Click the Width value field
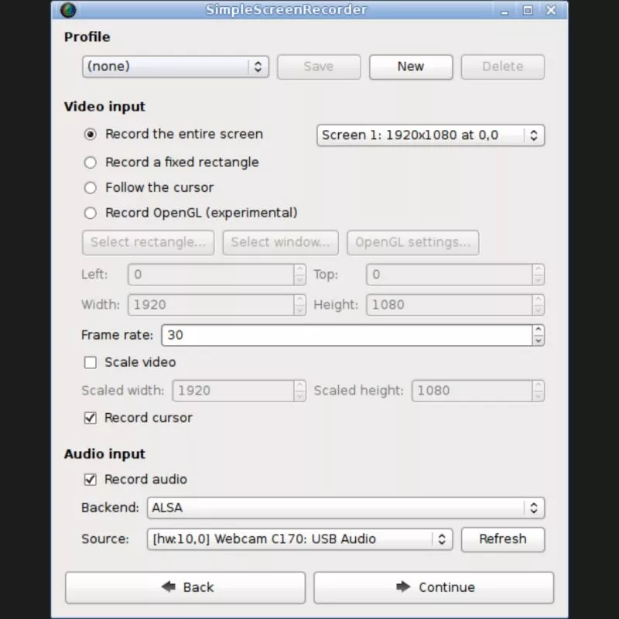Viewport: 619px width, 619px height. click(209, 305)
